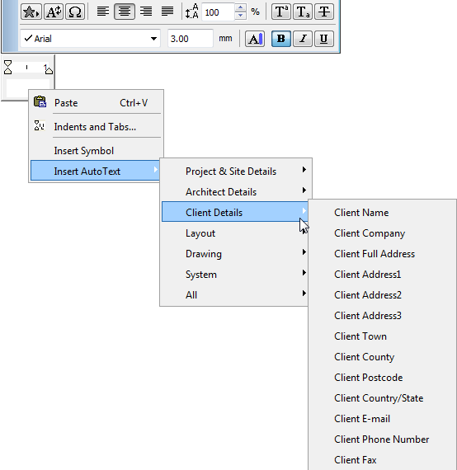
Task: Insert Client Name autotext
Action: 382,213
